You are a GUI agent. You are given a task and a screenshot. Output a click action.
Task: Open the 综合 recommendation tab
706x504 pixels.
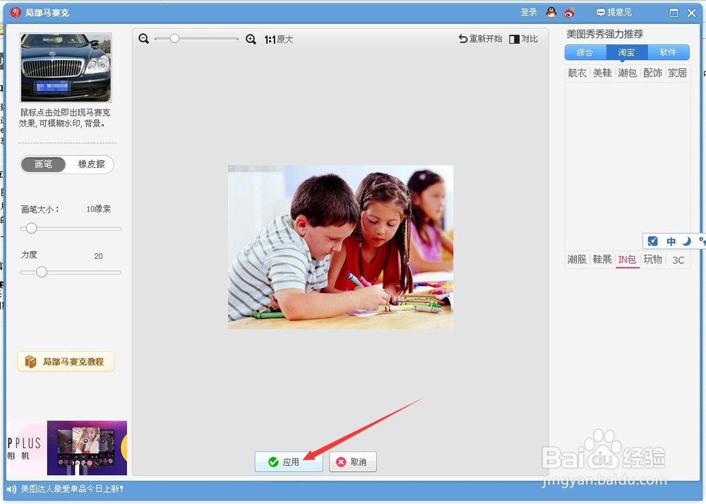click(585, 52)
